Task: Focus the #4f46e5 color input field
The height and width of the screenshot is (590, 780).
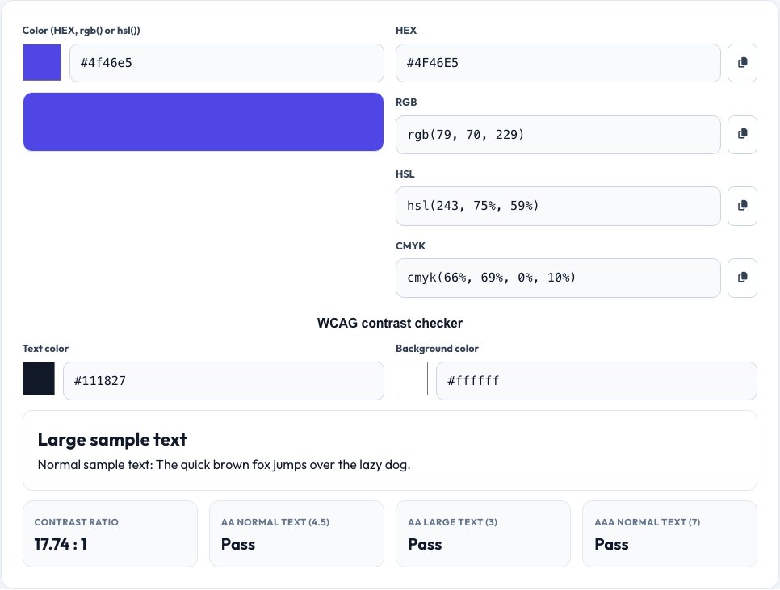Action: (x=226, y=63)
